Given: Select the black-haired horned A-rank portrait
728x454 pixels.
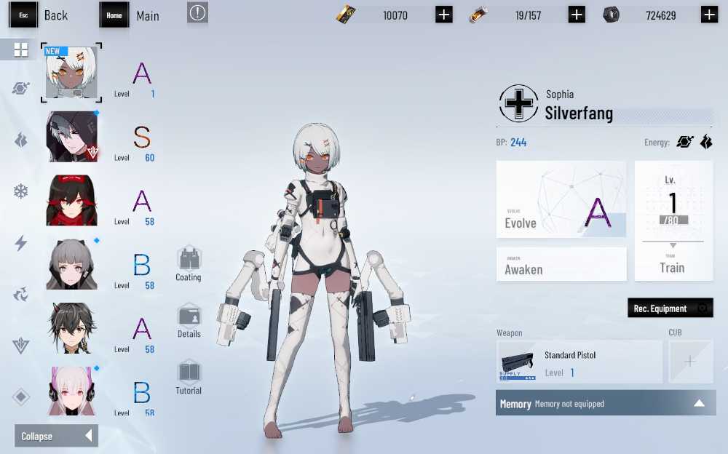Looking at the screenshot, I should [72, 327].
